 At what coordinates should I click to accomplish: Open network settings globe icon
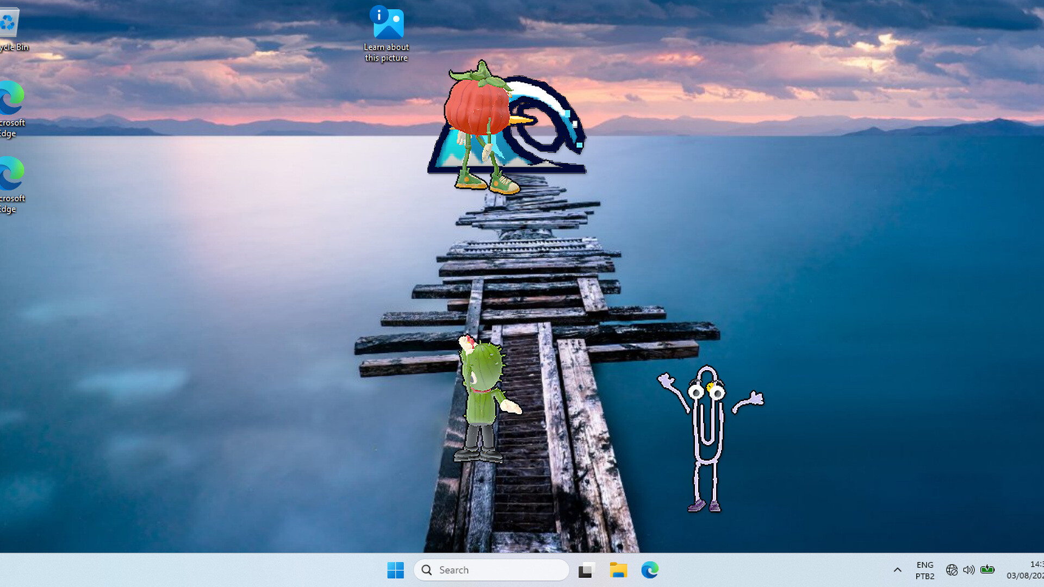pyautogui.click(x=952, y=570)
